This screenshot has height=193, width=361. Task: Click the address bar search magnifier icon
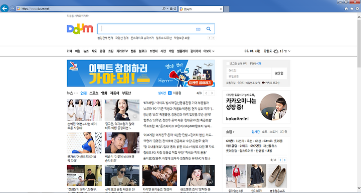tap(163, 8)
